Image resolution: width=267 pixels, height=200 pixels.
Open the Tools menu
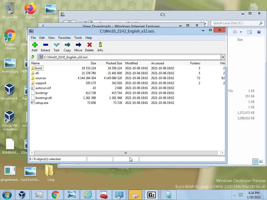(78, 38)
